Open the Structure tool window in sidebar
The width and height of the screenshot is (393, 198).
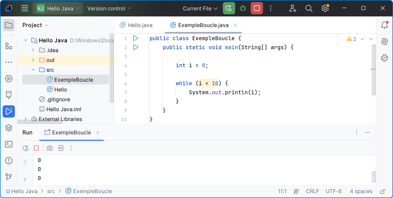[9, 46]
